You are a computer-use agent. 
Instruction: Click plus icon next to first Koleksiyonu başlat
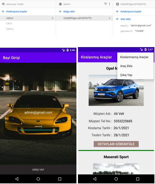click(3, 11)
